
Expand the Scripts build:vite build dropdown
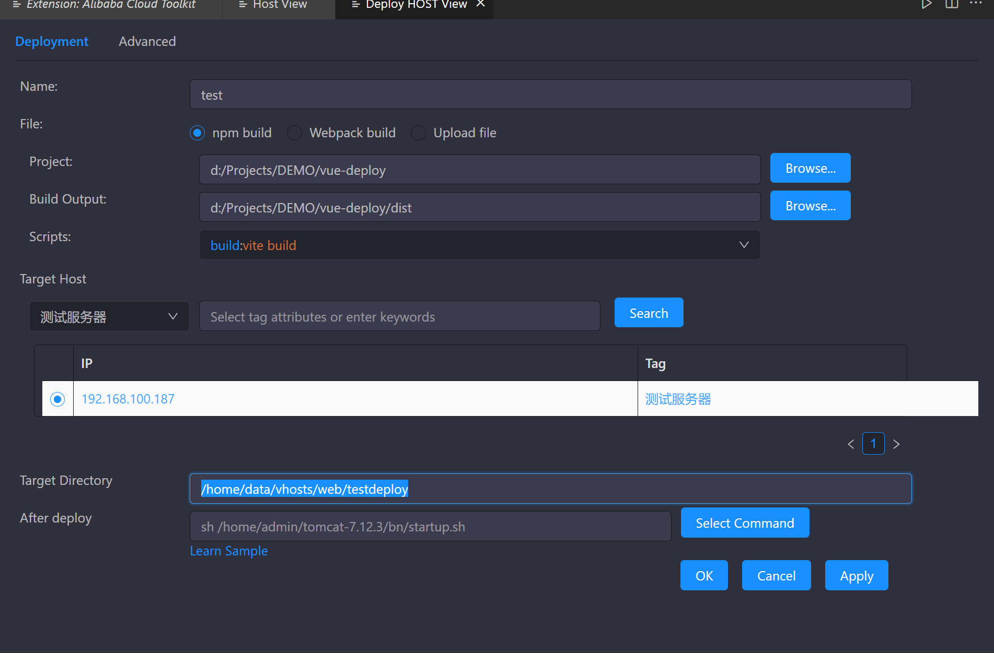[480, 245]
